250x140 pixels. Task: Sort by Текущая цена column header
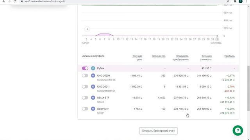[x=137, y=58]
